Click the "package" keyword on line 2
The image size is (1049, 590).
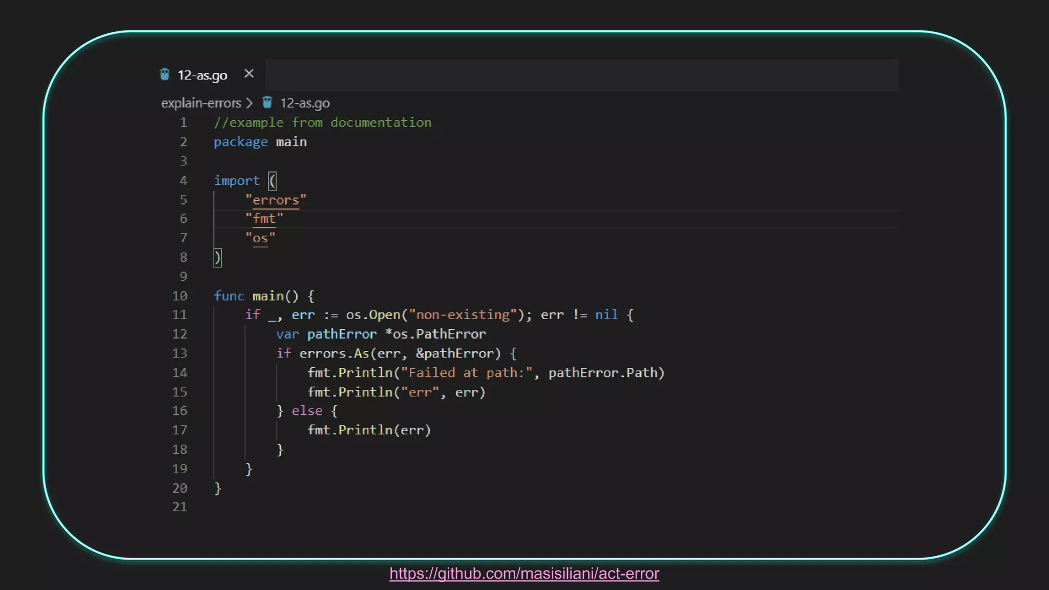point(241,142)
